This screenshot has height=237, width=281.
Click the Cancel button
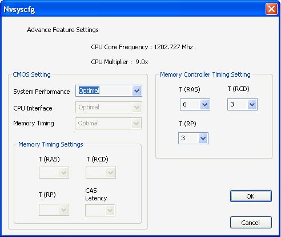tap(251, 223)
